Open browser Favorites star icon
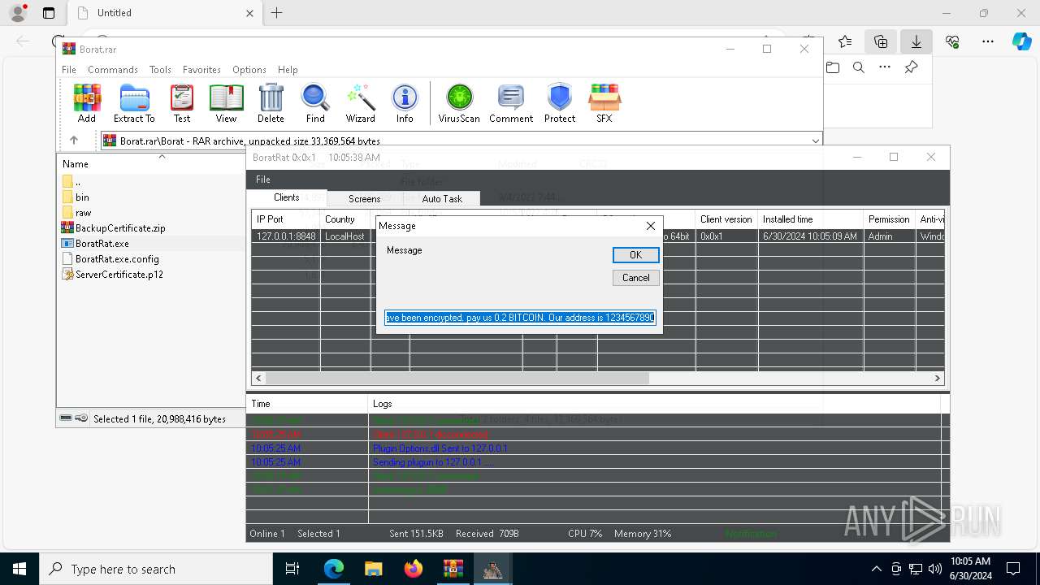This screenshot has height=585, width=1040. tap(845, 41)
